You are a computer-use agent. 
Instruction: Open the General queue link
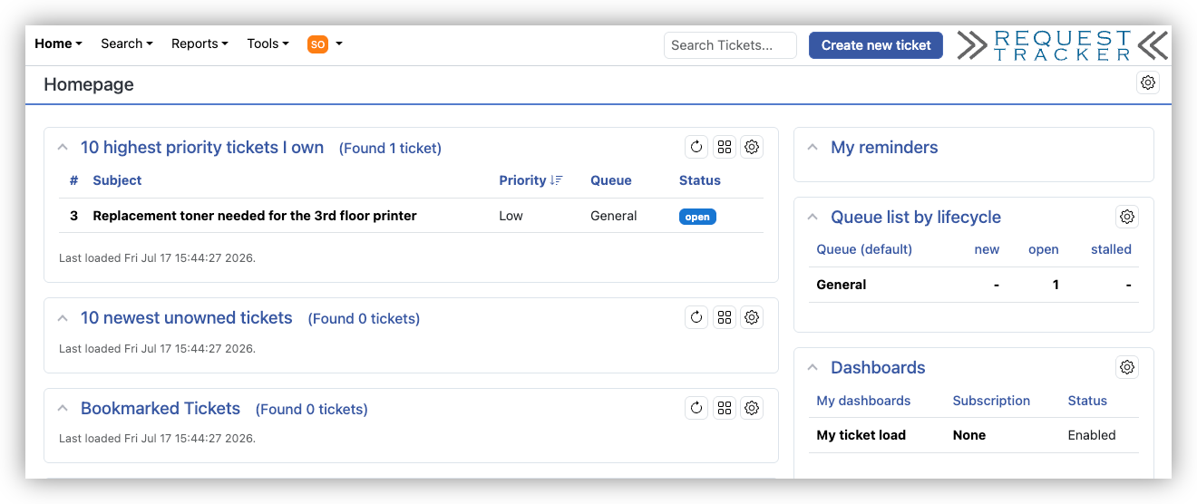pos(842,285)
